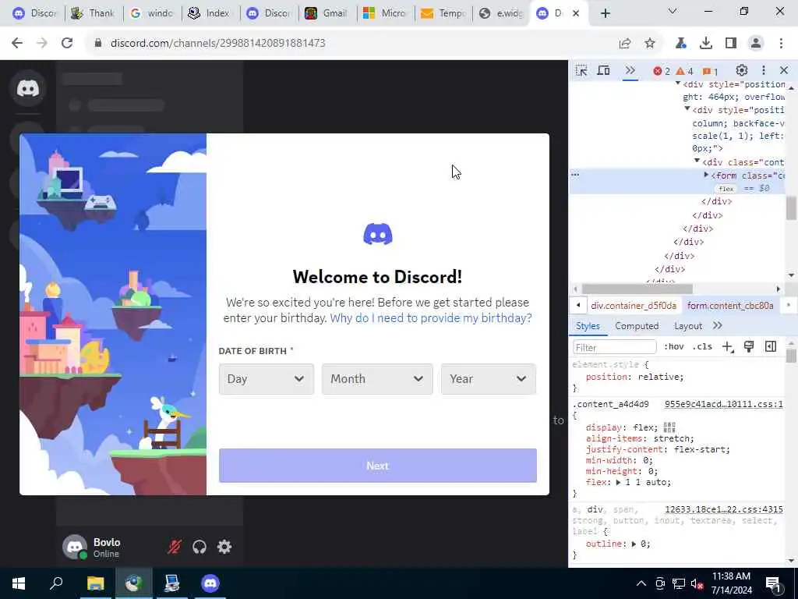Close the DevTools panel
This screenshot has height=599, width=798.
[784, 70]
